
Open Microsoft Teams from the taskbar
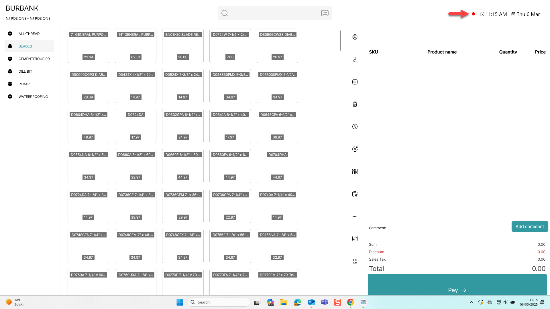pos(325,302)
